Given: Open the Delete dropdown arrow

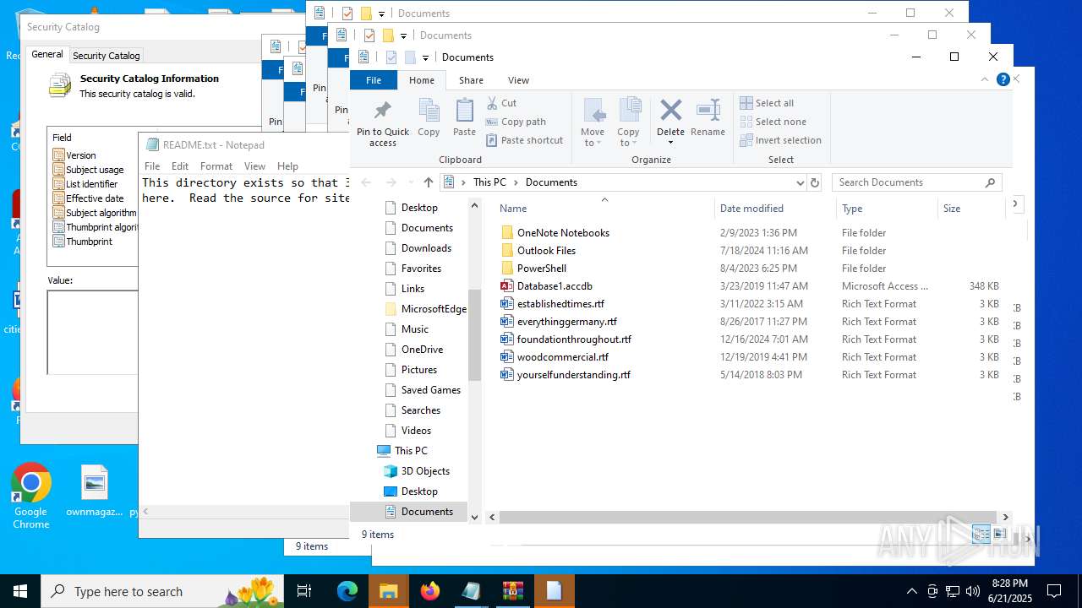Looking at the screenshot, I should [671, 142].
